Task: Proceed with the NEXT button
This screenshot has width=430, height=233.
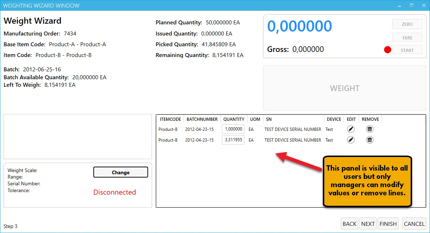Action: 368,224
